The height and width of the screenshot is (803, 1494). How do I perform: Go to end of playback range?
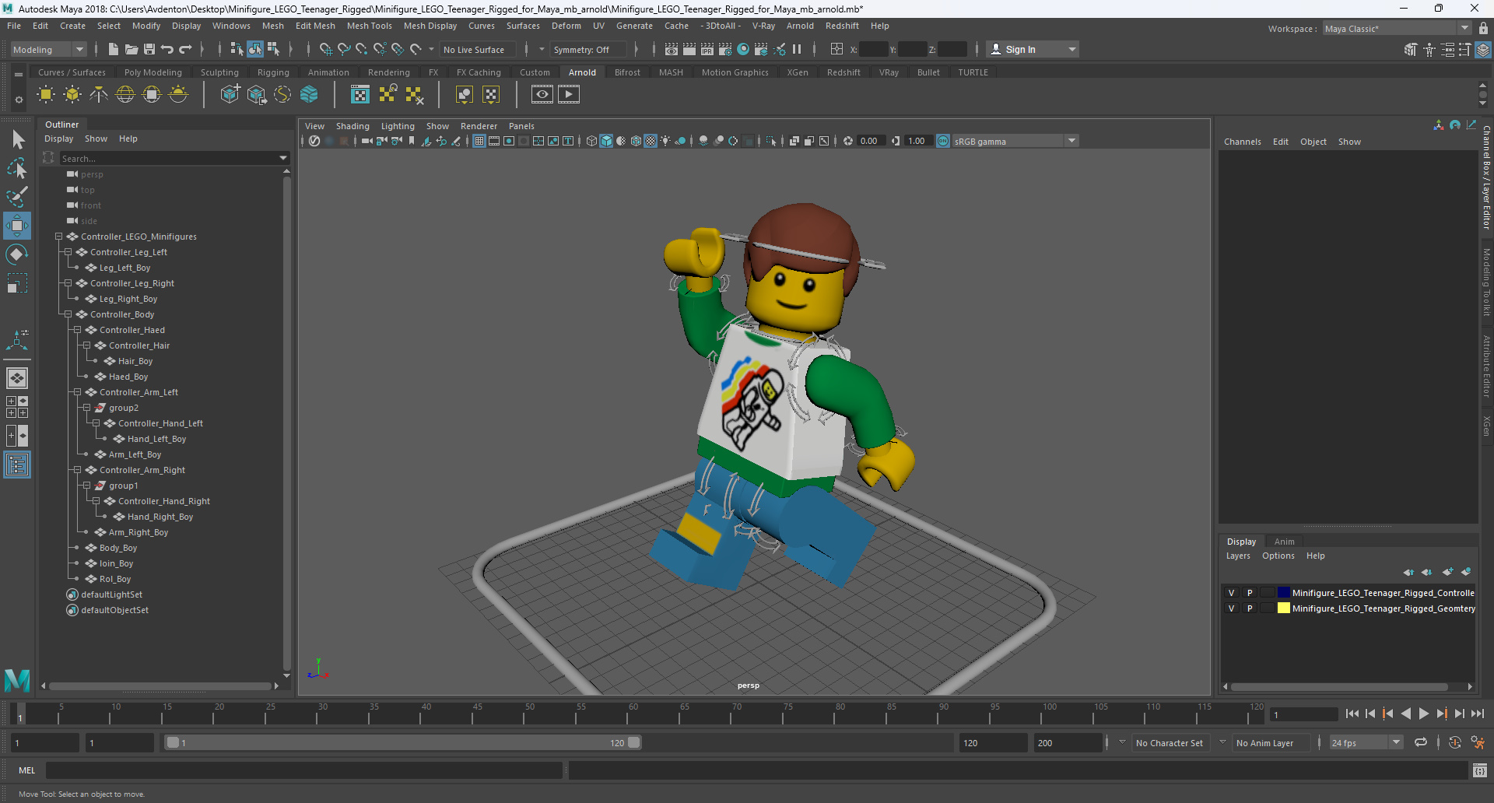(1478, 714)
